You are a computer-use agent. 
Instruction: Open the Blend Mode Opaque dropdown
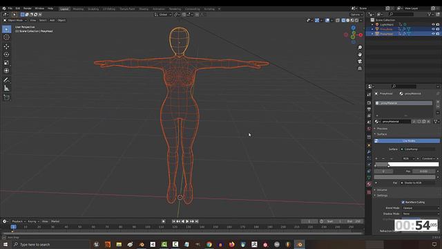(421, 208)
